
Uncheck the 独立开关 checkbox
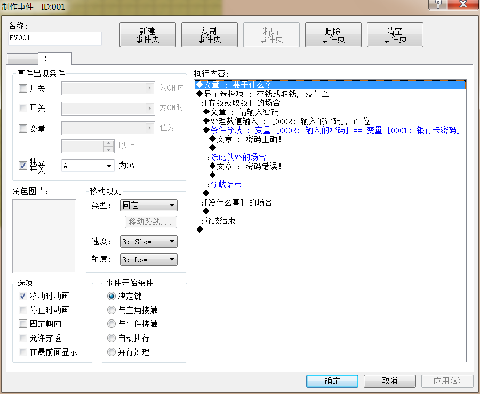tap(23, 166)
